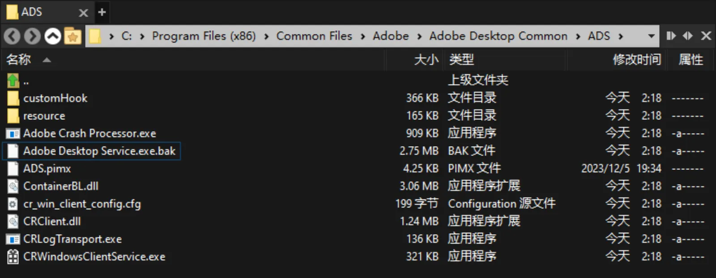Click the customHook folder icon

pyautogui.click(x=12, y=98)
